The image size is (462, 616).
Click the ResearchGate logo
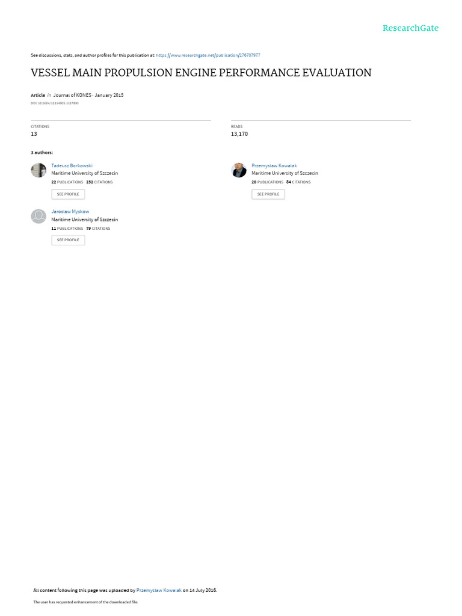click(x=410, y=28)
